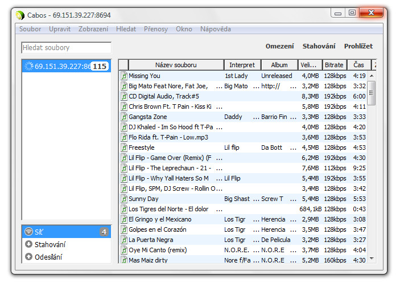Click the Omezení button

[x=279, y=46]
